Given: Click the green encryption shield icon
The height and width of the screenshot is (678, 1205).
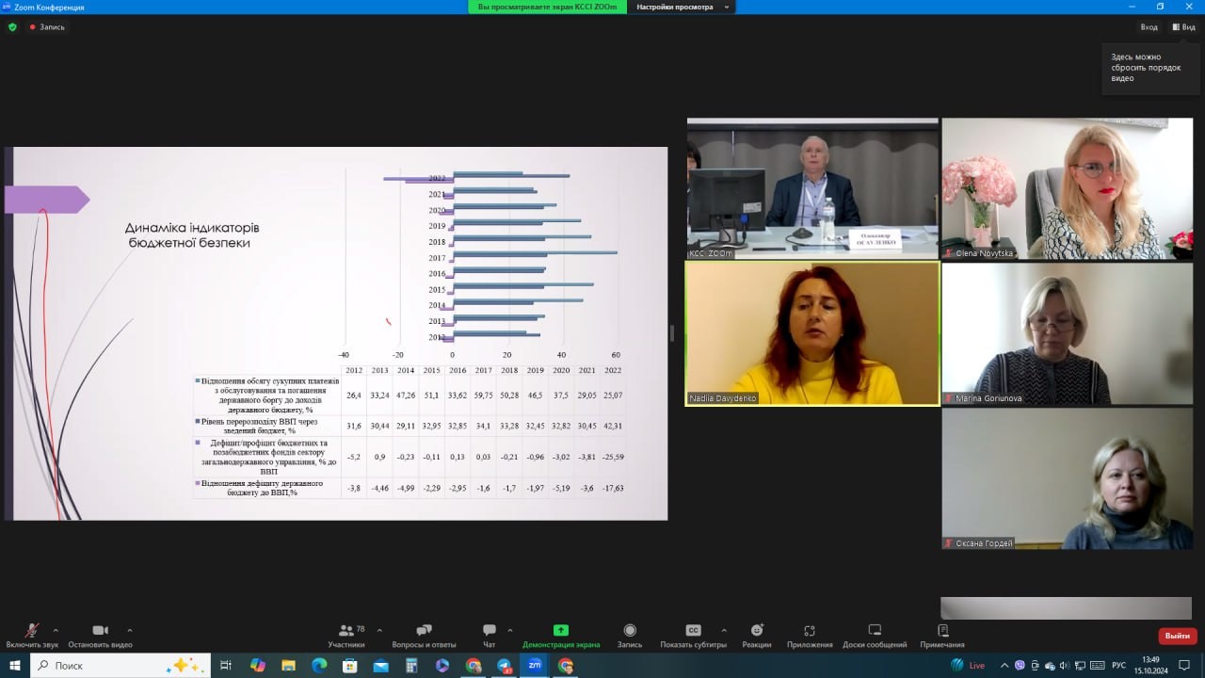Looking at the screenshot, I should [12, 27].
